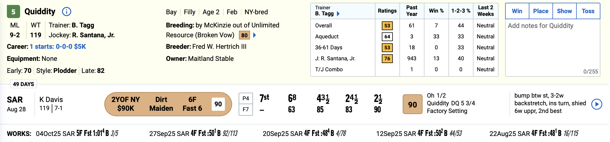Expand the breeding details arrow
Image resolution: width=610 pixels, height=142 pixels.
[255, 35]
